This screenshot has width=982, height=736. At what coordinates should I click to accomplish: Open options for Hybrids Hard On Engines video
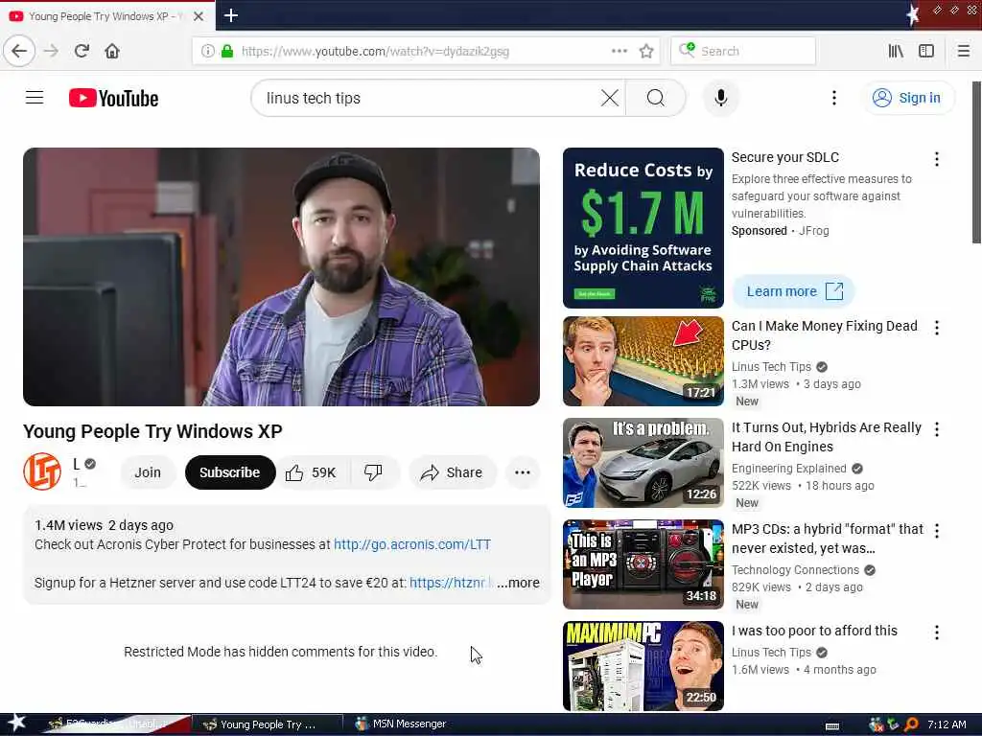tap(936, 429)
